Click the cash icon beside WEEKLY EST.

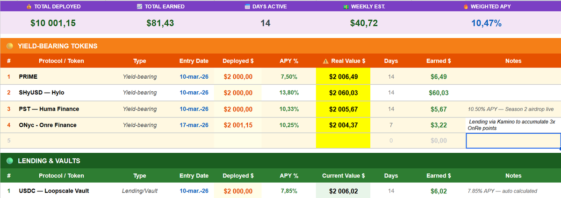click(346, 7)
